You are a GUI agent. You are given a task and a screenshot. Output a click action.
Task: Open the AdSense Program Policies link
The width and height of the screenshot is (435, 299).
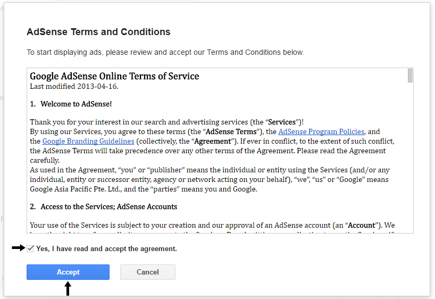(x=321, y=131)
